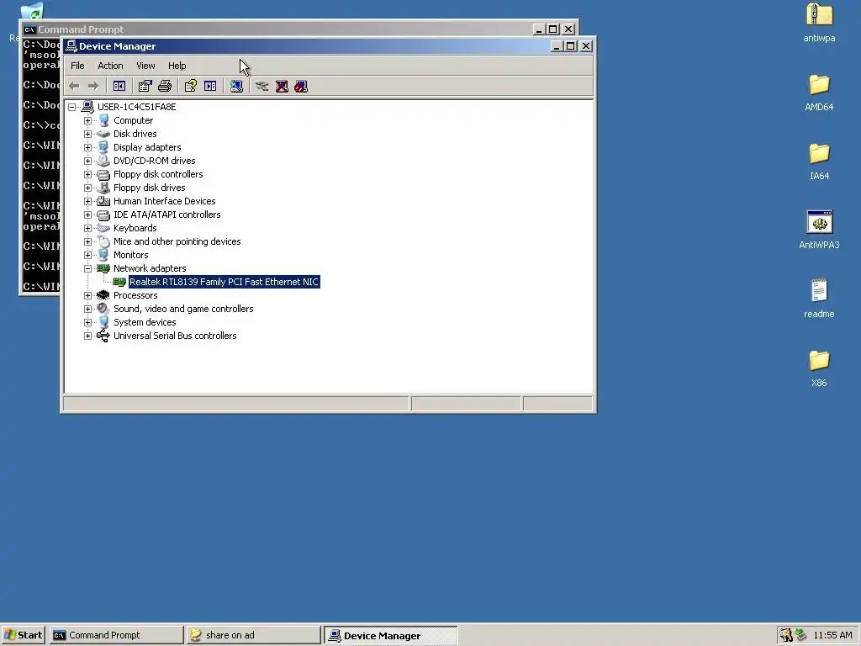The height and width of the screenshot is (646, 861).
Task: Expand the Display adapters category
Action: 87,147
